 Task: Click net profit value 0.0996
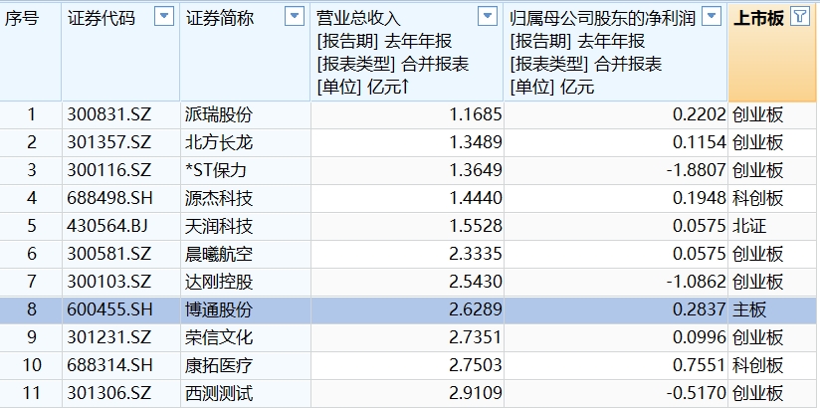point(700,337)
